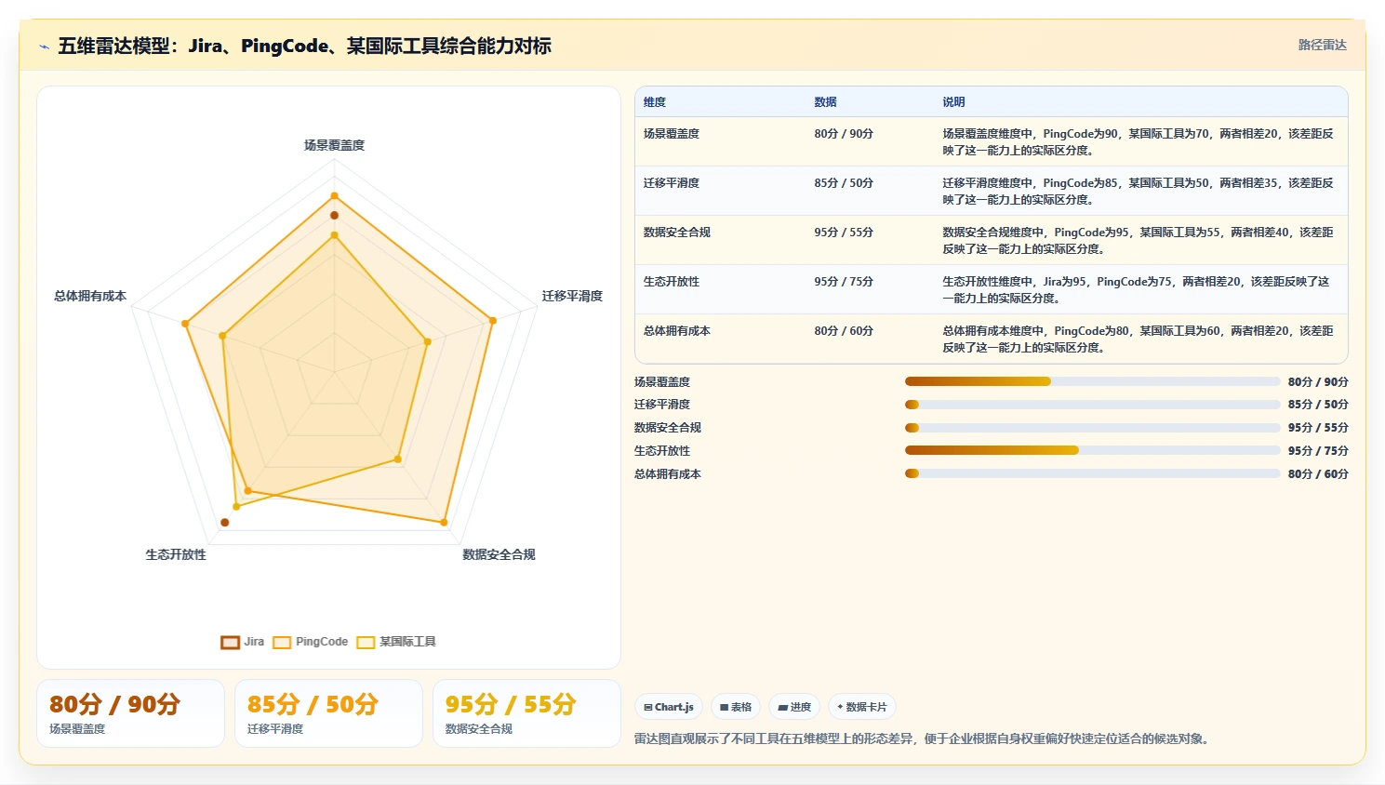
Task: Click the dark Jira point near 生态开放性
Action: (224, 523)
